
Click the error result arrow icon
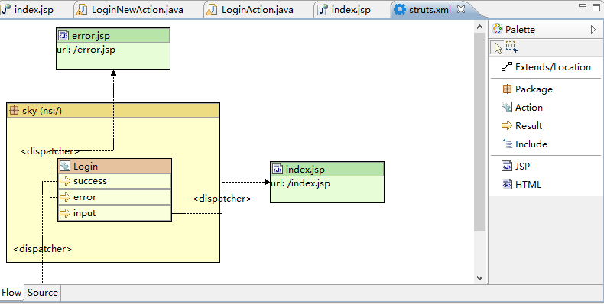coord(65,197)
